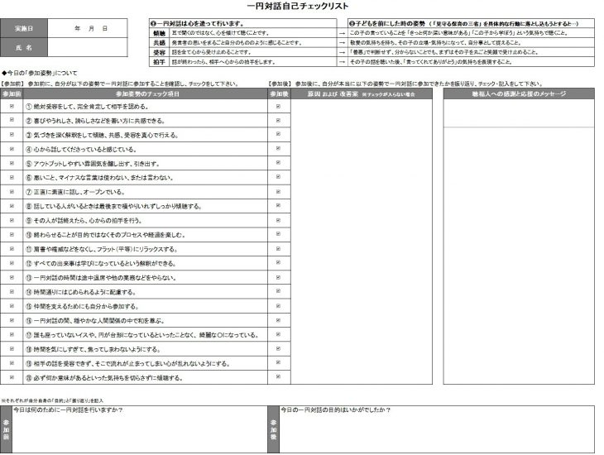Toggle 参加前 checkbox for item ⑦ オープンでいる
This screenshot has height=455, width=604.
[x=12, y=191]
